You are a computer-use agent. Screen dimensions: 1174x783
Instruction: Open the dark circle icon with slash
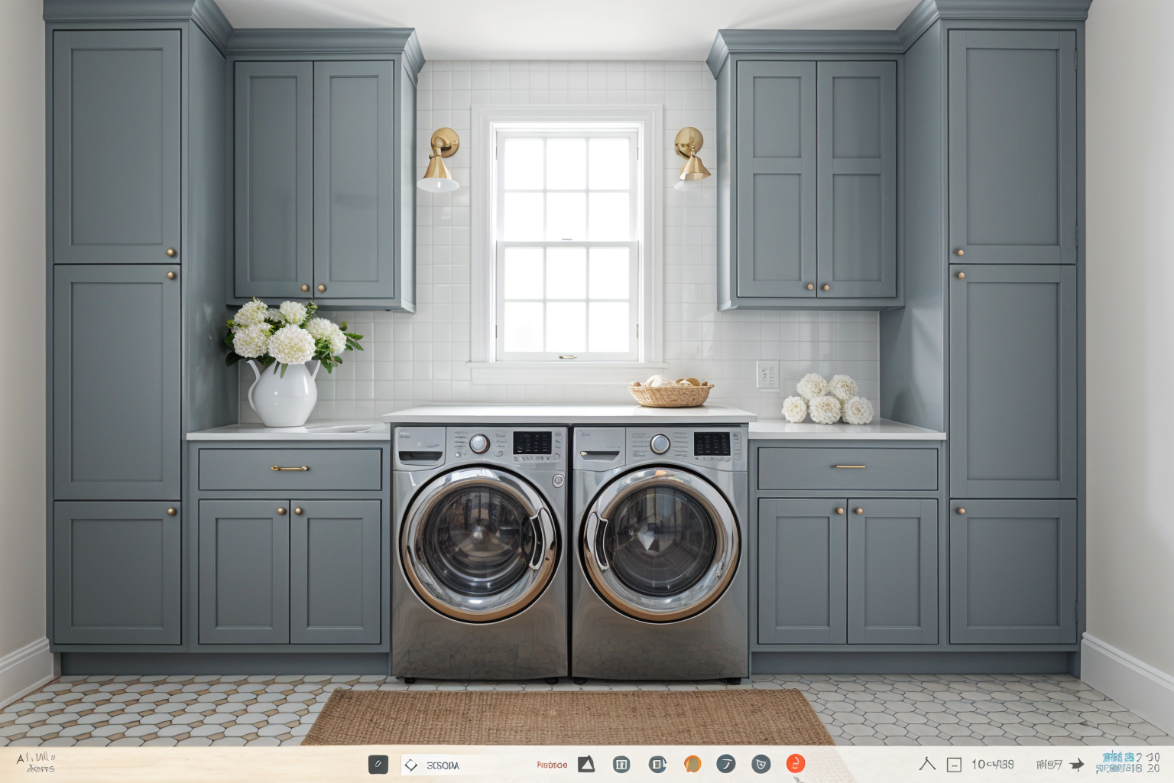pyautogui.click(x=726, y=764)
